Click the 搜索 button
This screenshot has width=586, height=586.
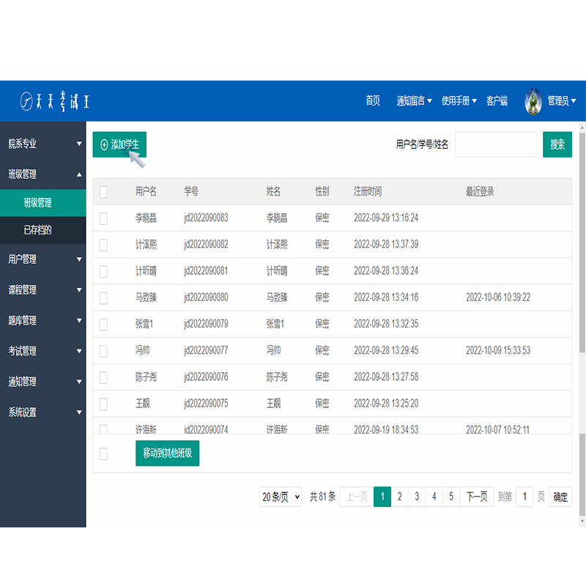pos(557,144)
